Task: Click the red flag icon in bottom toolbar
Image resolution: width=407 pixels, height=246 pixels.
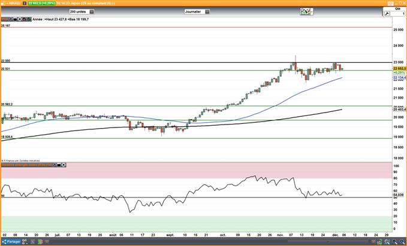Action: click(x=47, y=242)
